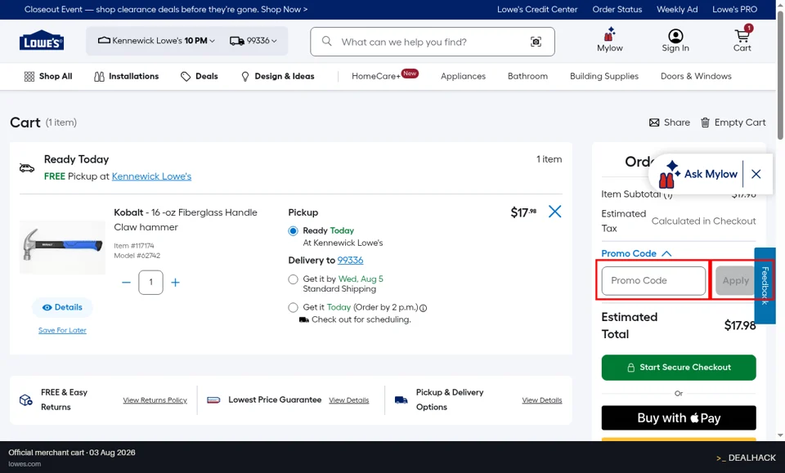This screenshot has height=473, width=785.
Task: Collapse the Promo Code section
Action: tap(636, 253)
